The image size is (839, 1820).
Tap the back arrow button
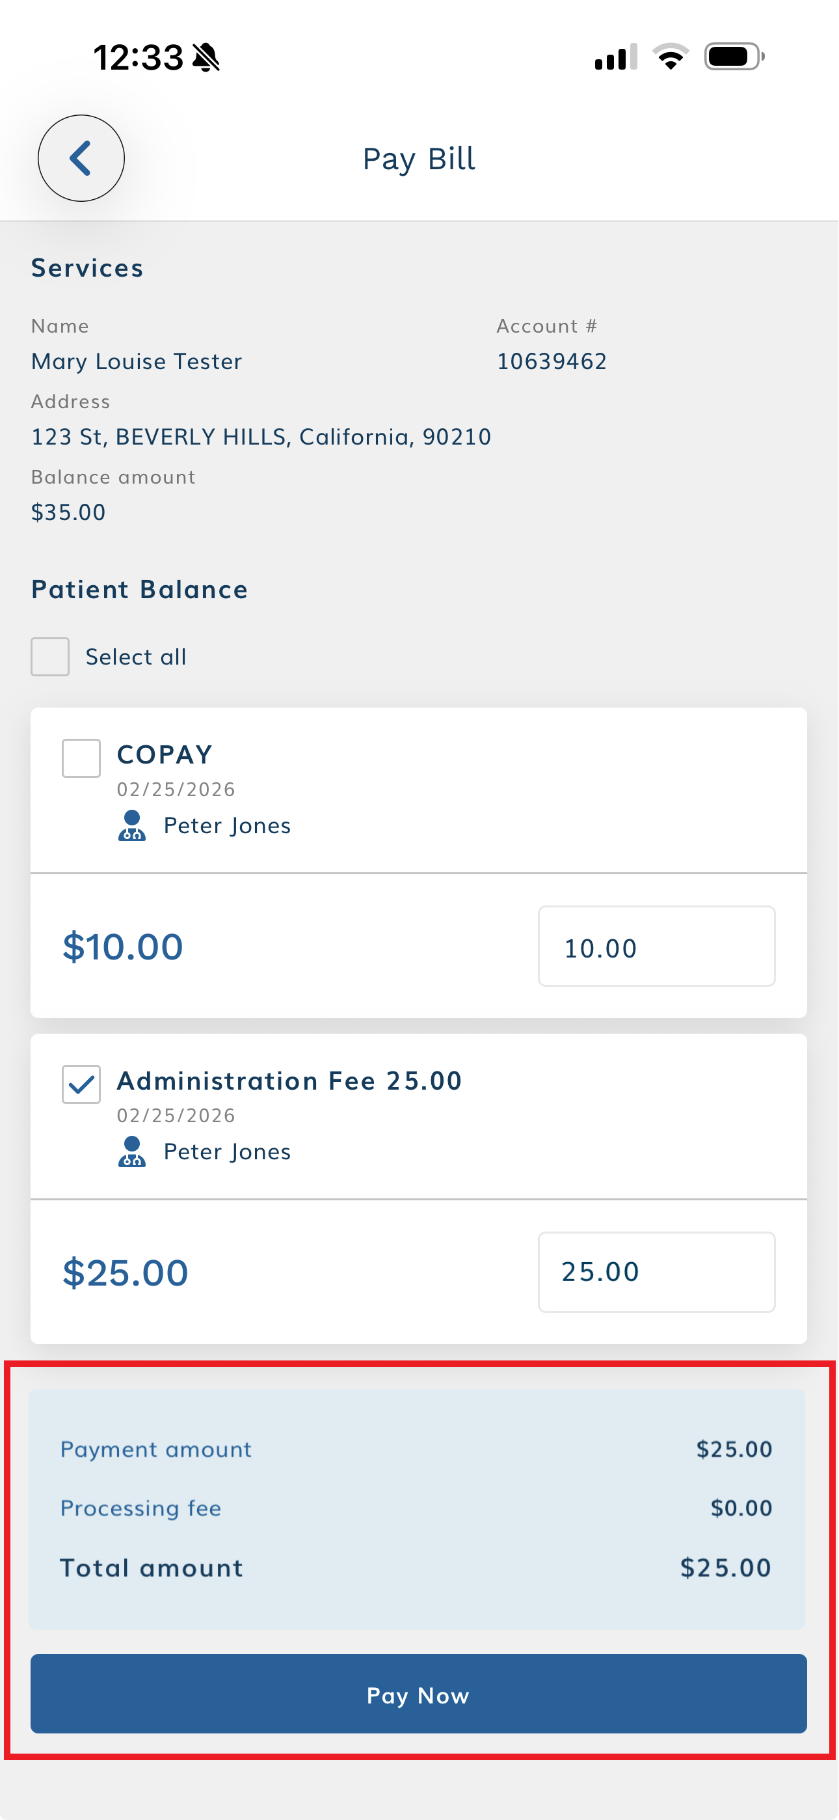(x=81, y=158)
